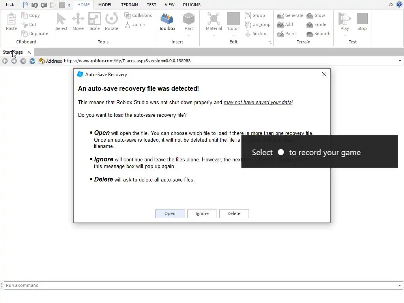The width and height of the screenshot is (404, 303).
Task: Click the browser Stop loading icon
Action: 23,61
